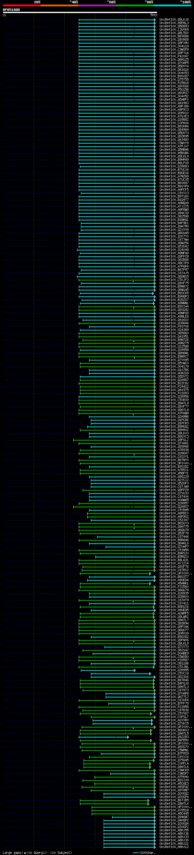Select hit label UniRef100_Q9LKJ6

pos(174,20)
